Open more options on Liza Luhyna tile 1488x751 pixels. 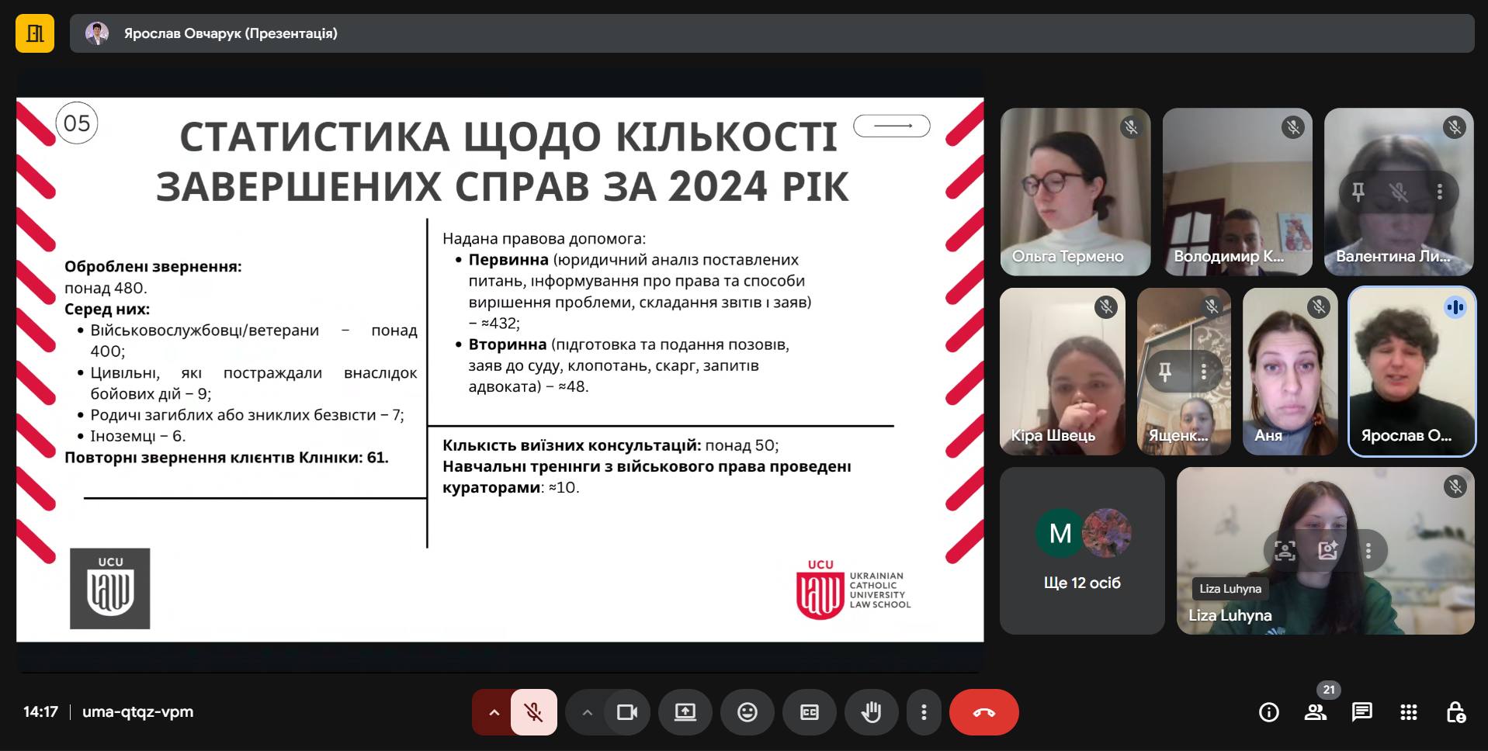1368,551
